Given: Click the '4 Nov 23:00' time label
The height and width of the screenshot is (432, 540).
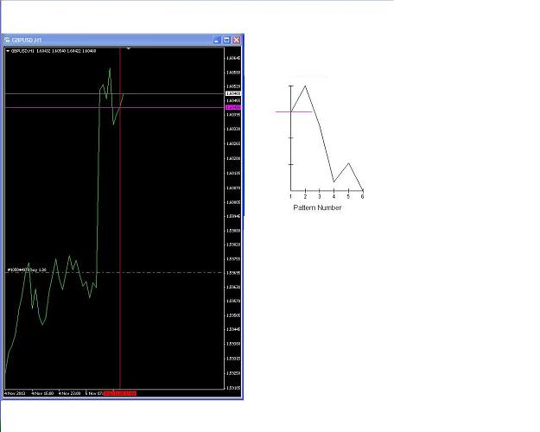Looking at the screenshot, I should click(x=70, y=393).
